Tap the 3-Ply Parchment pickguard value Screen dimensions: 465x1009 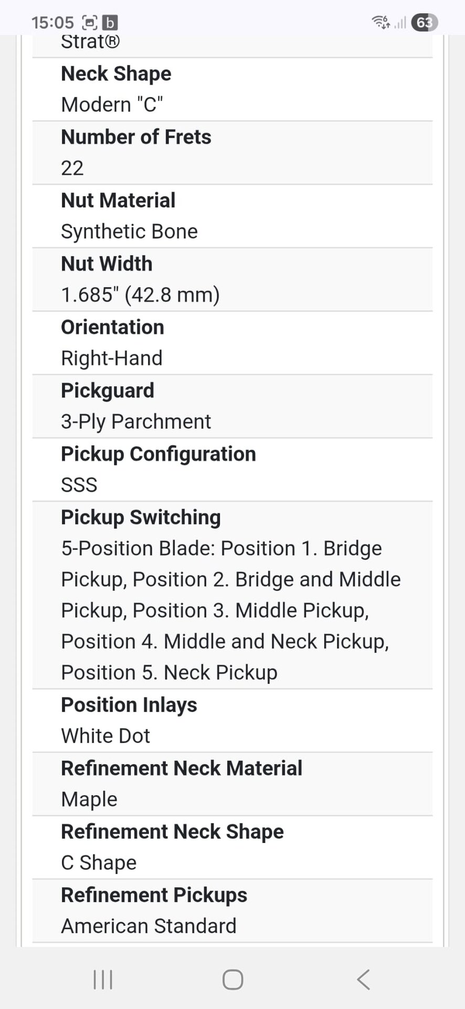[136, 421]
